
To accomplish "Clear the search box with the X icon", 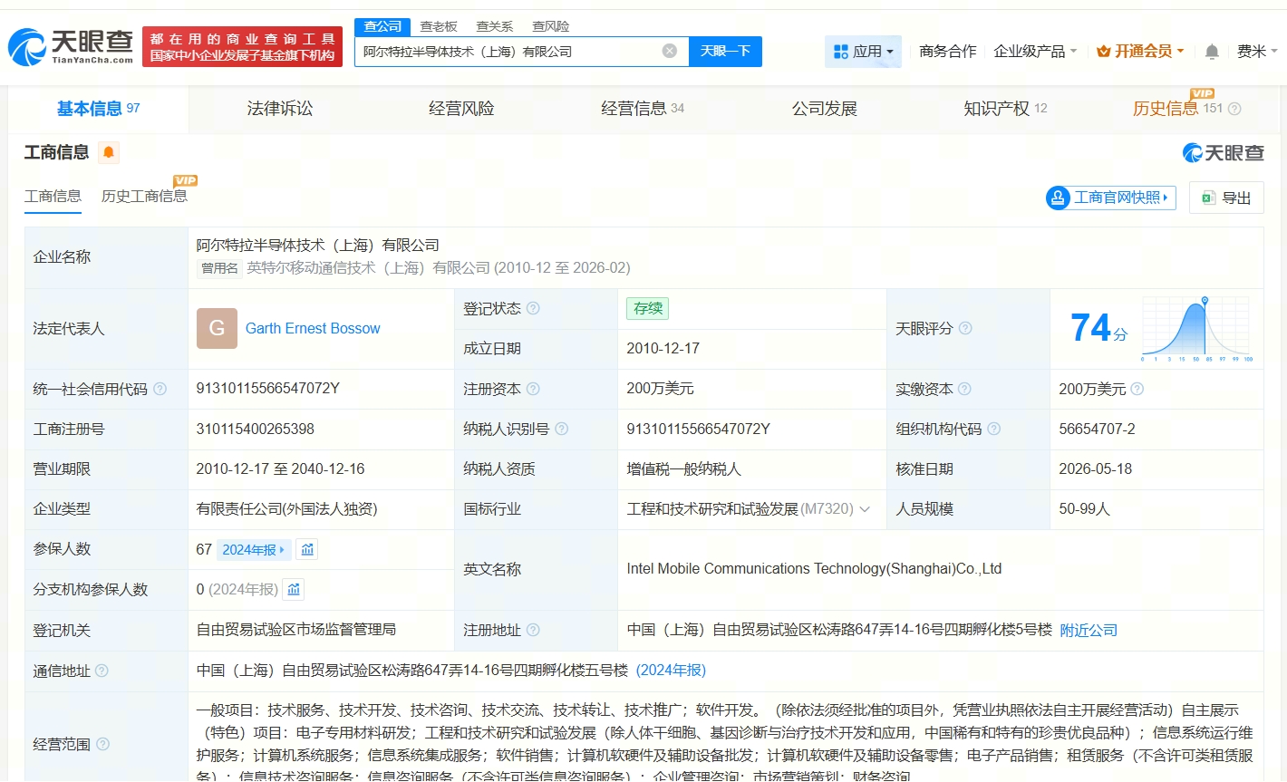I will [670, 51].
